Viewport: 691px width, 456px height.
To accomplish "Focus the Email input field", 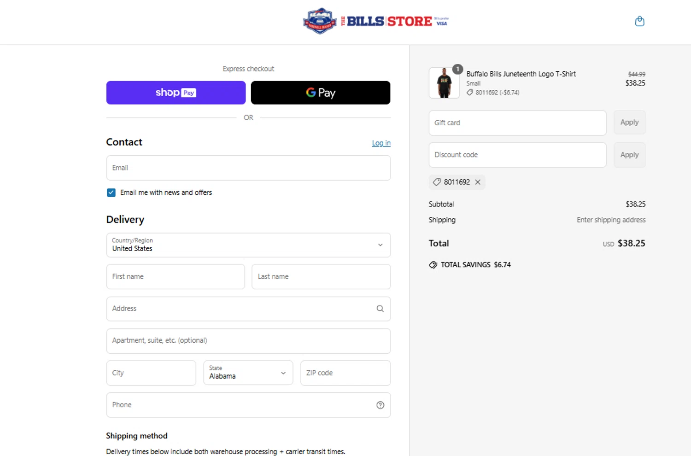I will pos(248,168).
